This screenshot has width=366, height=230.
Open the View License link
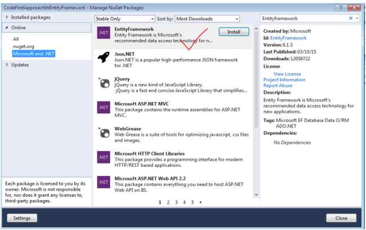(287, 74)
